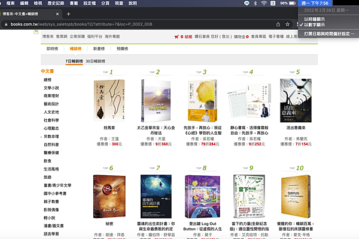Open the WeChat/message status icon in menu bar

coord(247,3)
